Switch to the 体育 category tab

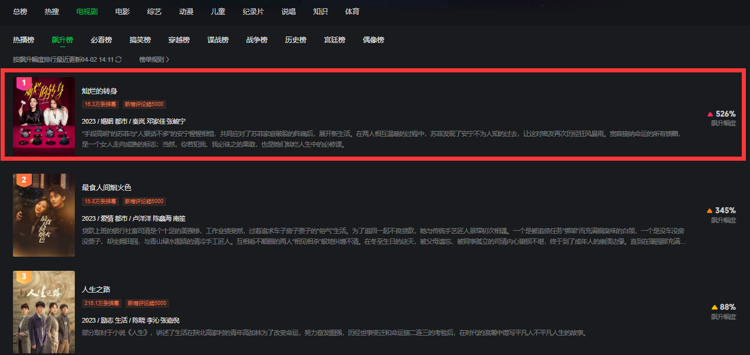pyautogui.click(x=352, y=12)
